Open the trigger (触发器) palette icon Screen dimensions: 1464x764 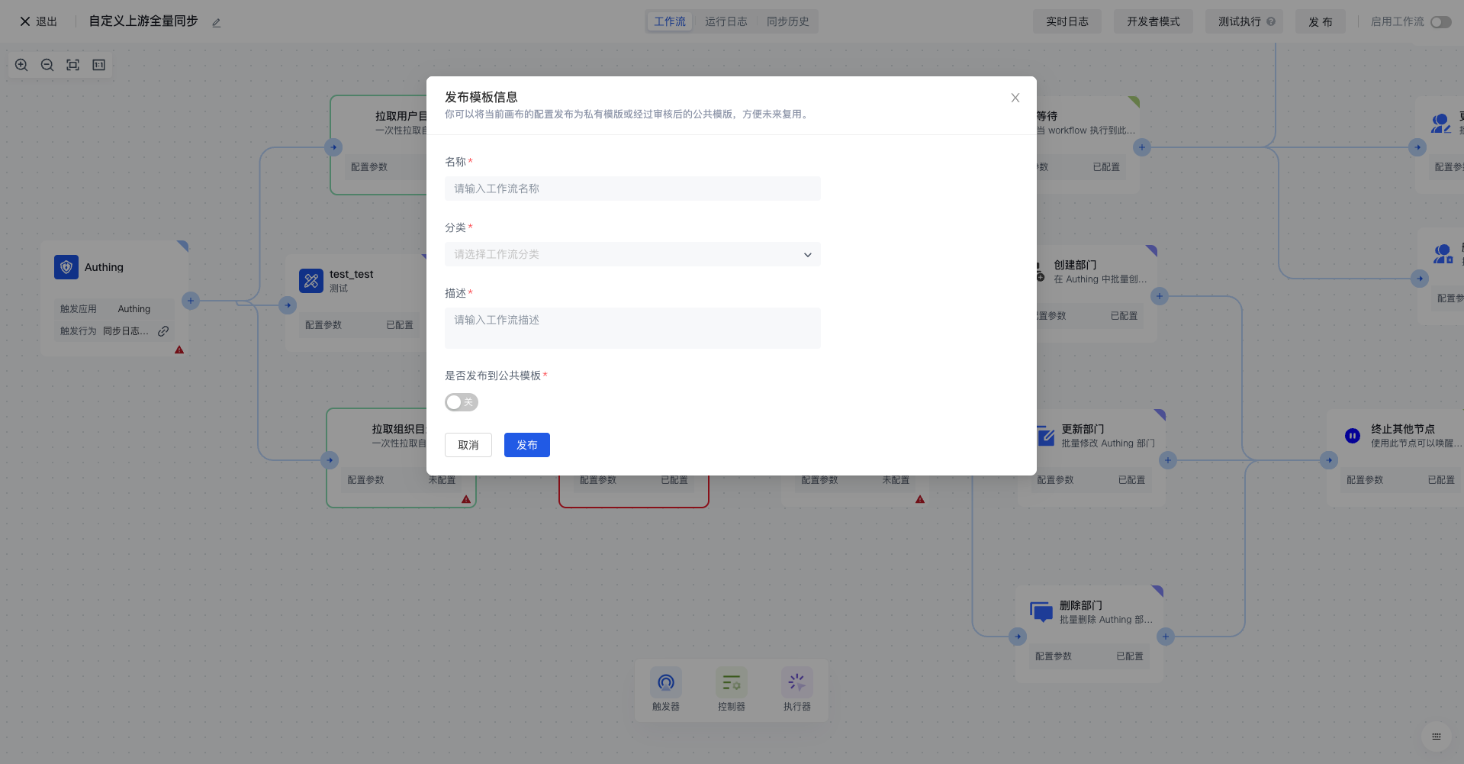(x=665, y=682)
